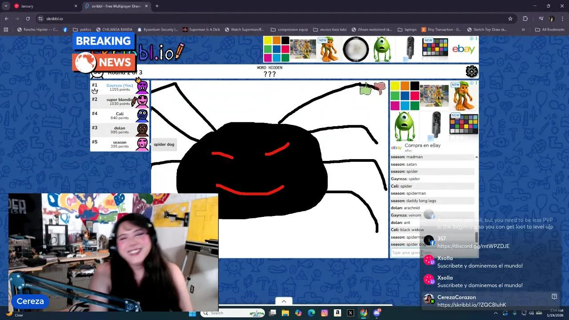This screenshot has height=320, width=569.
Task: Bookmark this page with the star icon
Action: tap(510, 19)
